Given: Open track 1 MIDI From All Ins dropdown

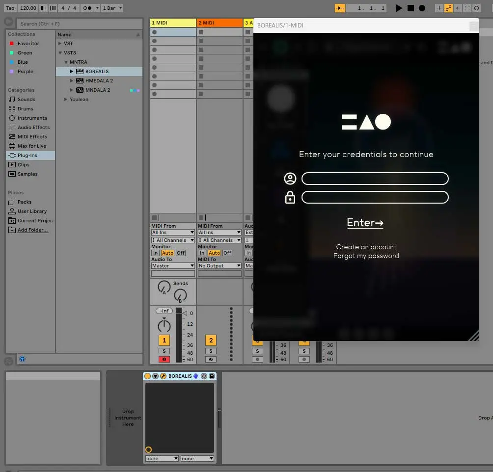Looking at the screenshot, I should 173,233.
